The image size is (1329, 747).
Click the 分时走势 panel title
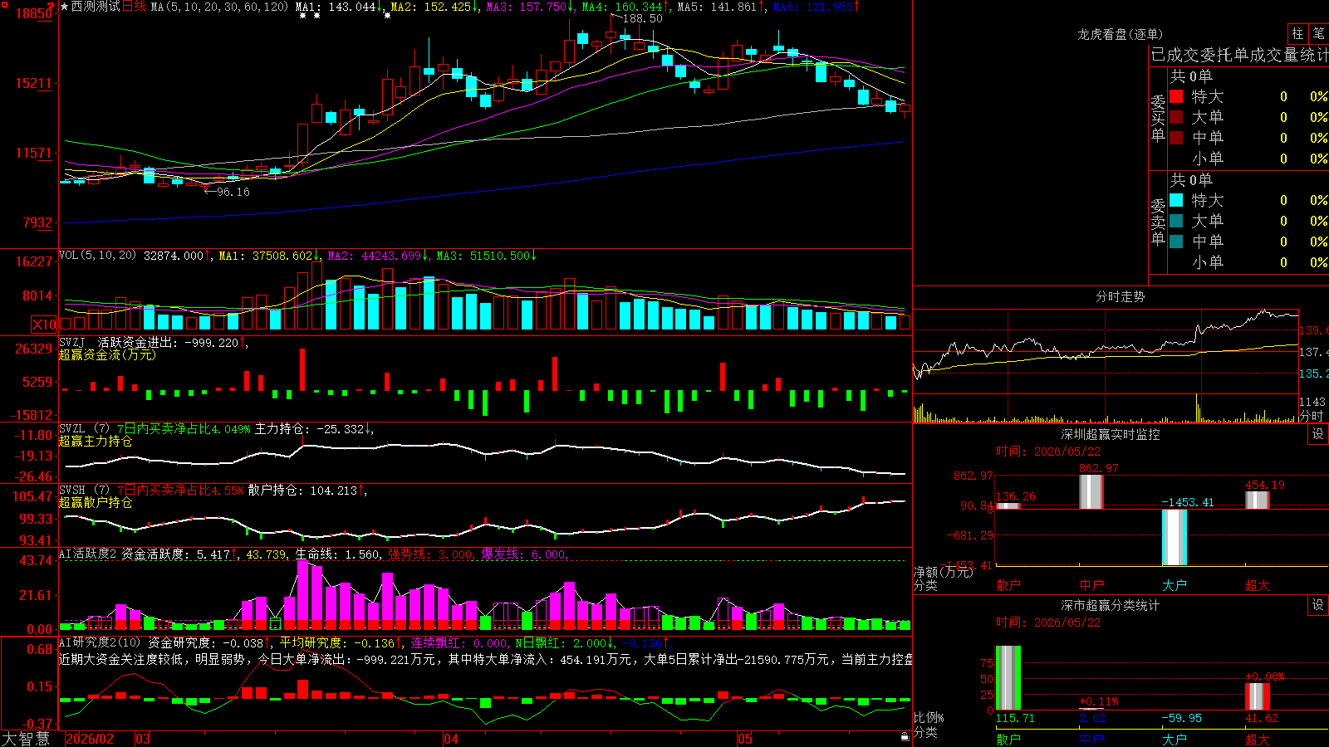1120,296
